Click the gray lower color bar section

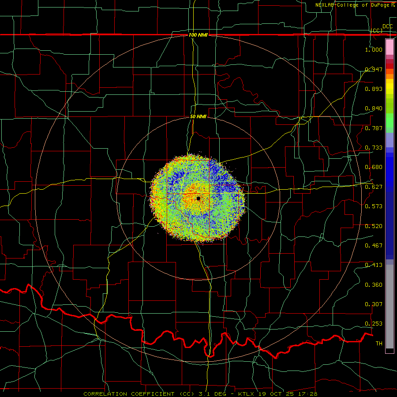point(390,307)
